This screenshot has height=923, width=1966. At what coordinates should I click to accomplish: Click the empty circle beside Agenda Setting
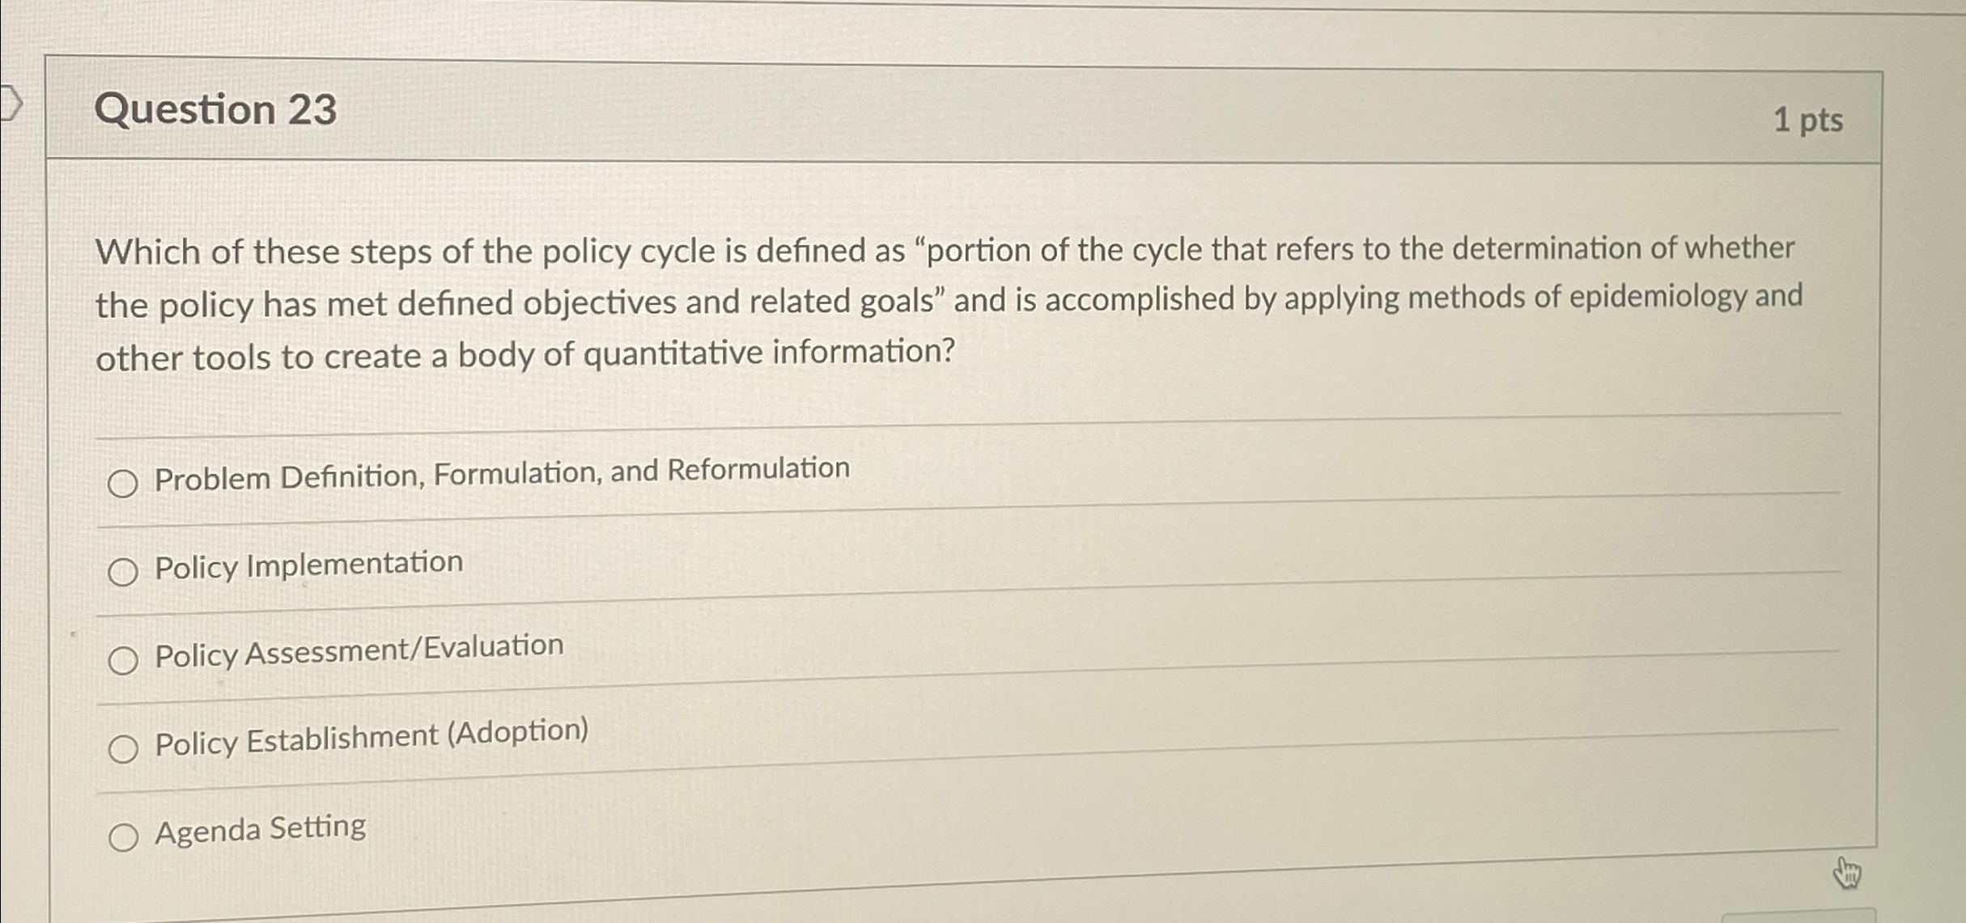125,834
